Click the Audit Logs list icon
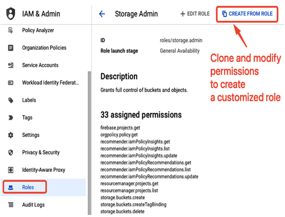The height and width of the screenshot is (217, 285). click(x=10, y=205)
